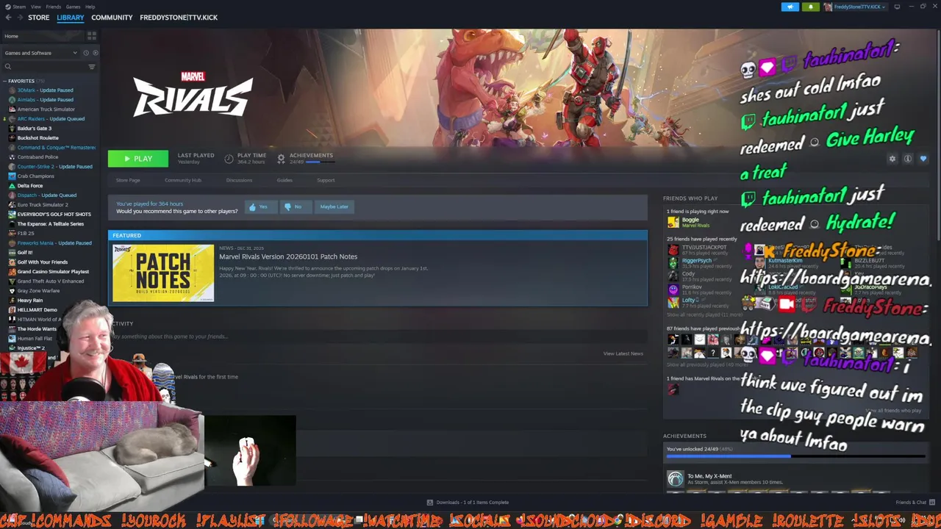Open the View menu
This screenshot has width=941, height=529.
point(35,7)
